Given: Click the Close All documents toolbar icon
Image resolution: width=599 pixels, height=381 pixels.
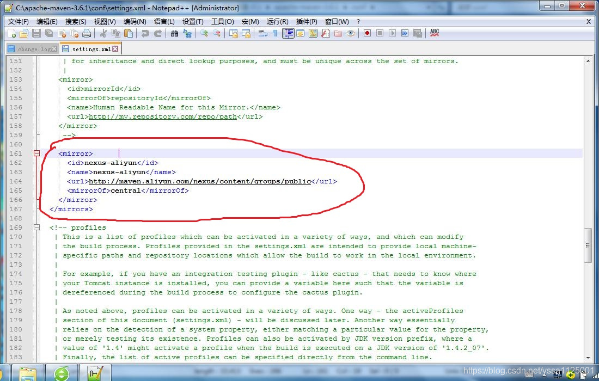Looking at the screenshot, I should (x=74, y=34).
